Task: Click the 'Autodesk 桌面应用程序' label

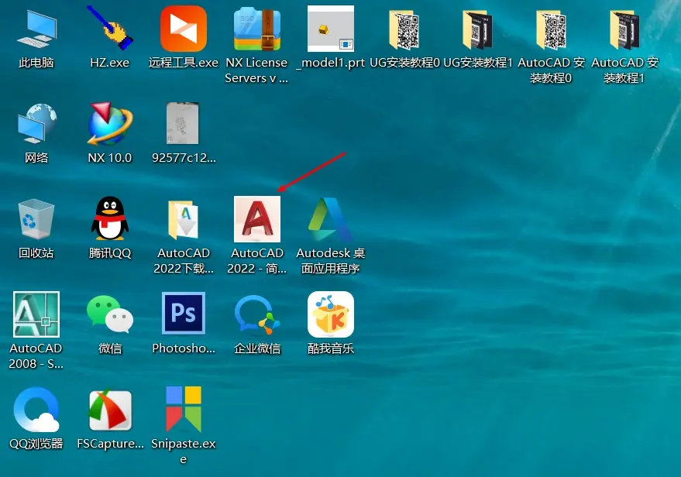Action: pyautogui.click(x=331, y=261)
